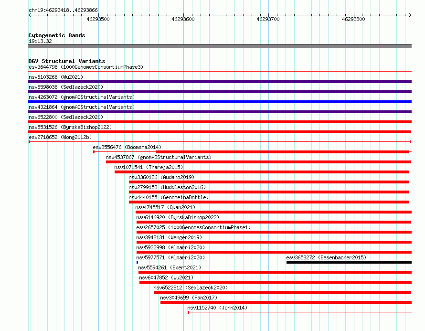The width and height of the screenshot is (425, 331).
Task: Click the blue nsv4263072 gnomAD variant bar
Action: pos(220,102)
